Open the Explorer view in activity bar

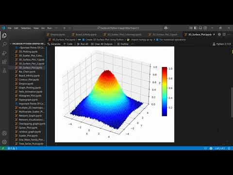(4, 35)
